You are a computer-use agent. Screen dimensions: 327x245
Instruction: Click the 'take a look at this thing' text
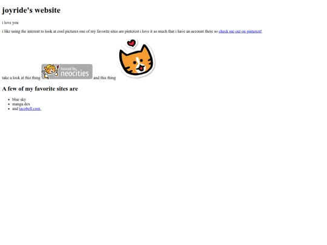pyautogui.click(x=21, y=77)
